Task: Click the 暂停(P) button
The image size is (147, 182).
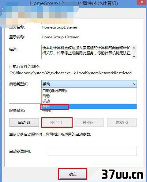Action: coord(89,122)
